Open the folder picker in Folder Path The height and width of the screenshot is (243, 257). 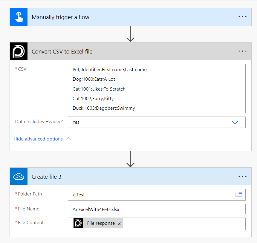click(239, 195)
